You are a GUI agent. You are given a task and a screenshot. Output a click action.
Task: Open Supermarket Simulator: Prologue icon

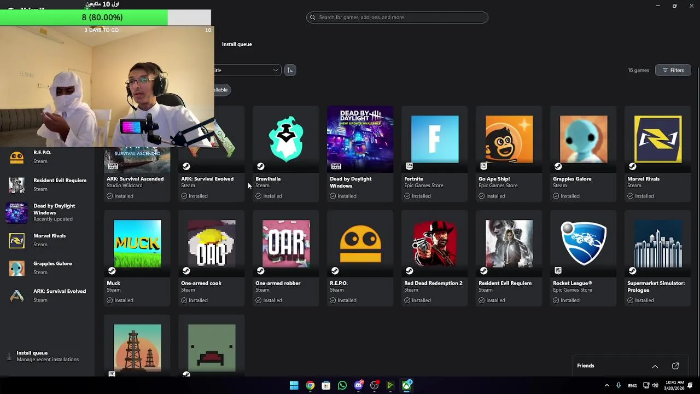658,244
